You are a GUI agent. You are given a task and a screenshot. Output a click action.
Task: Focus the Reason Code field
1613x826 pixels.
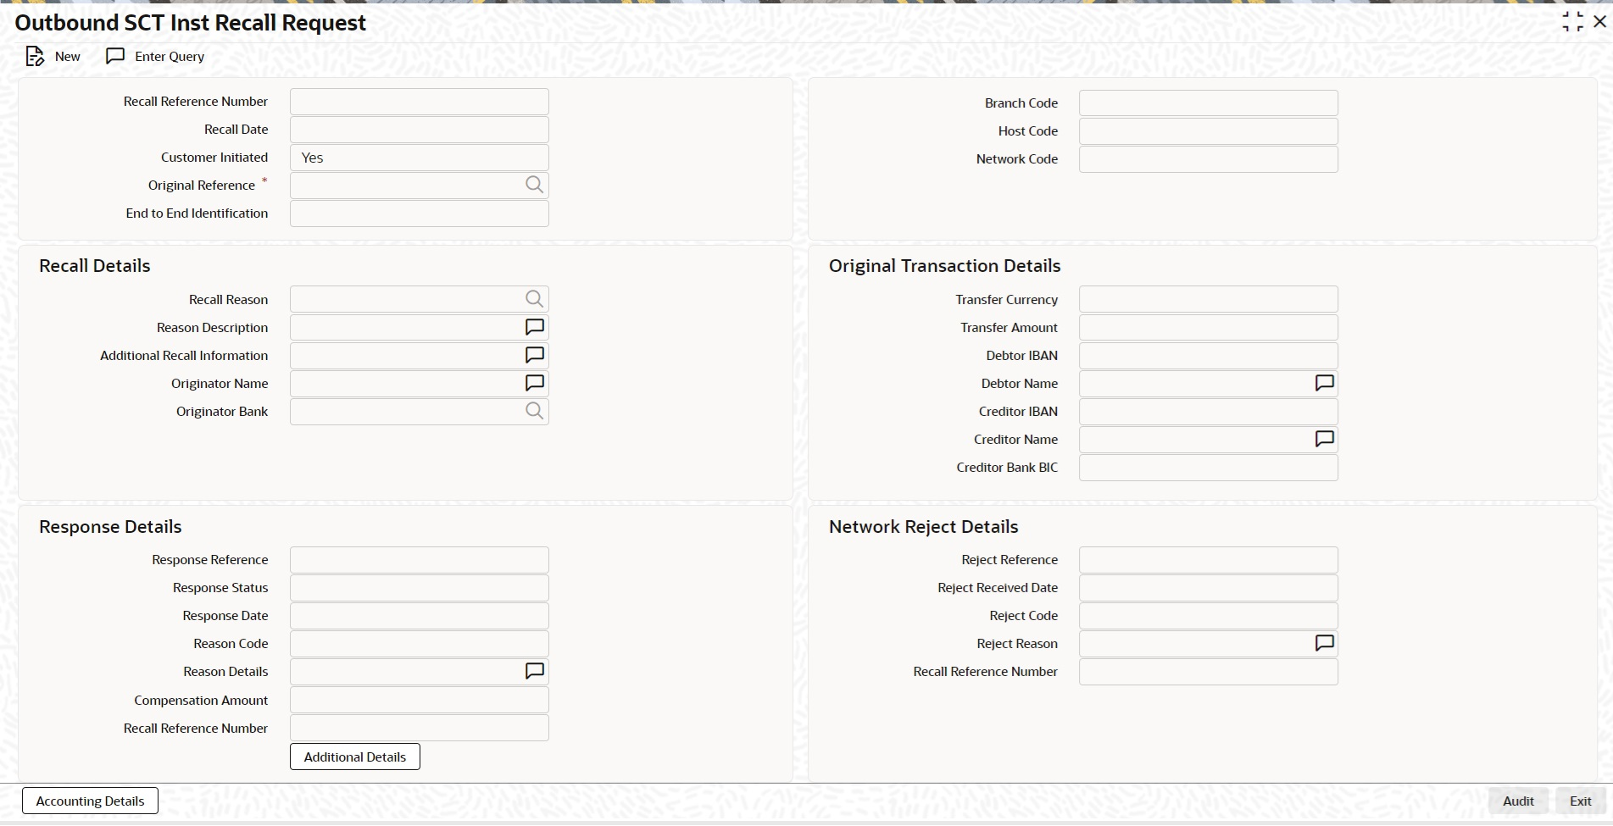[420, 643]
